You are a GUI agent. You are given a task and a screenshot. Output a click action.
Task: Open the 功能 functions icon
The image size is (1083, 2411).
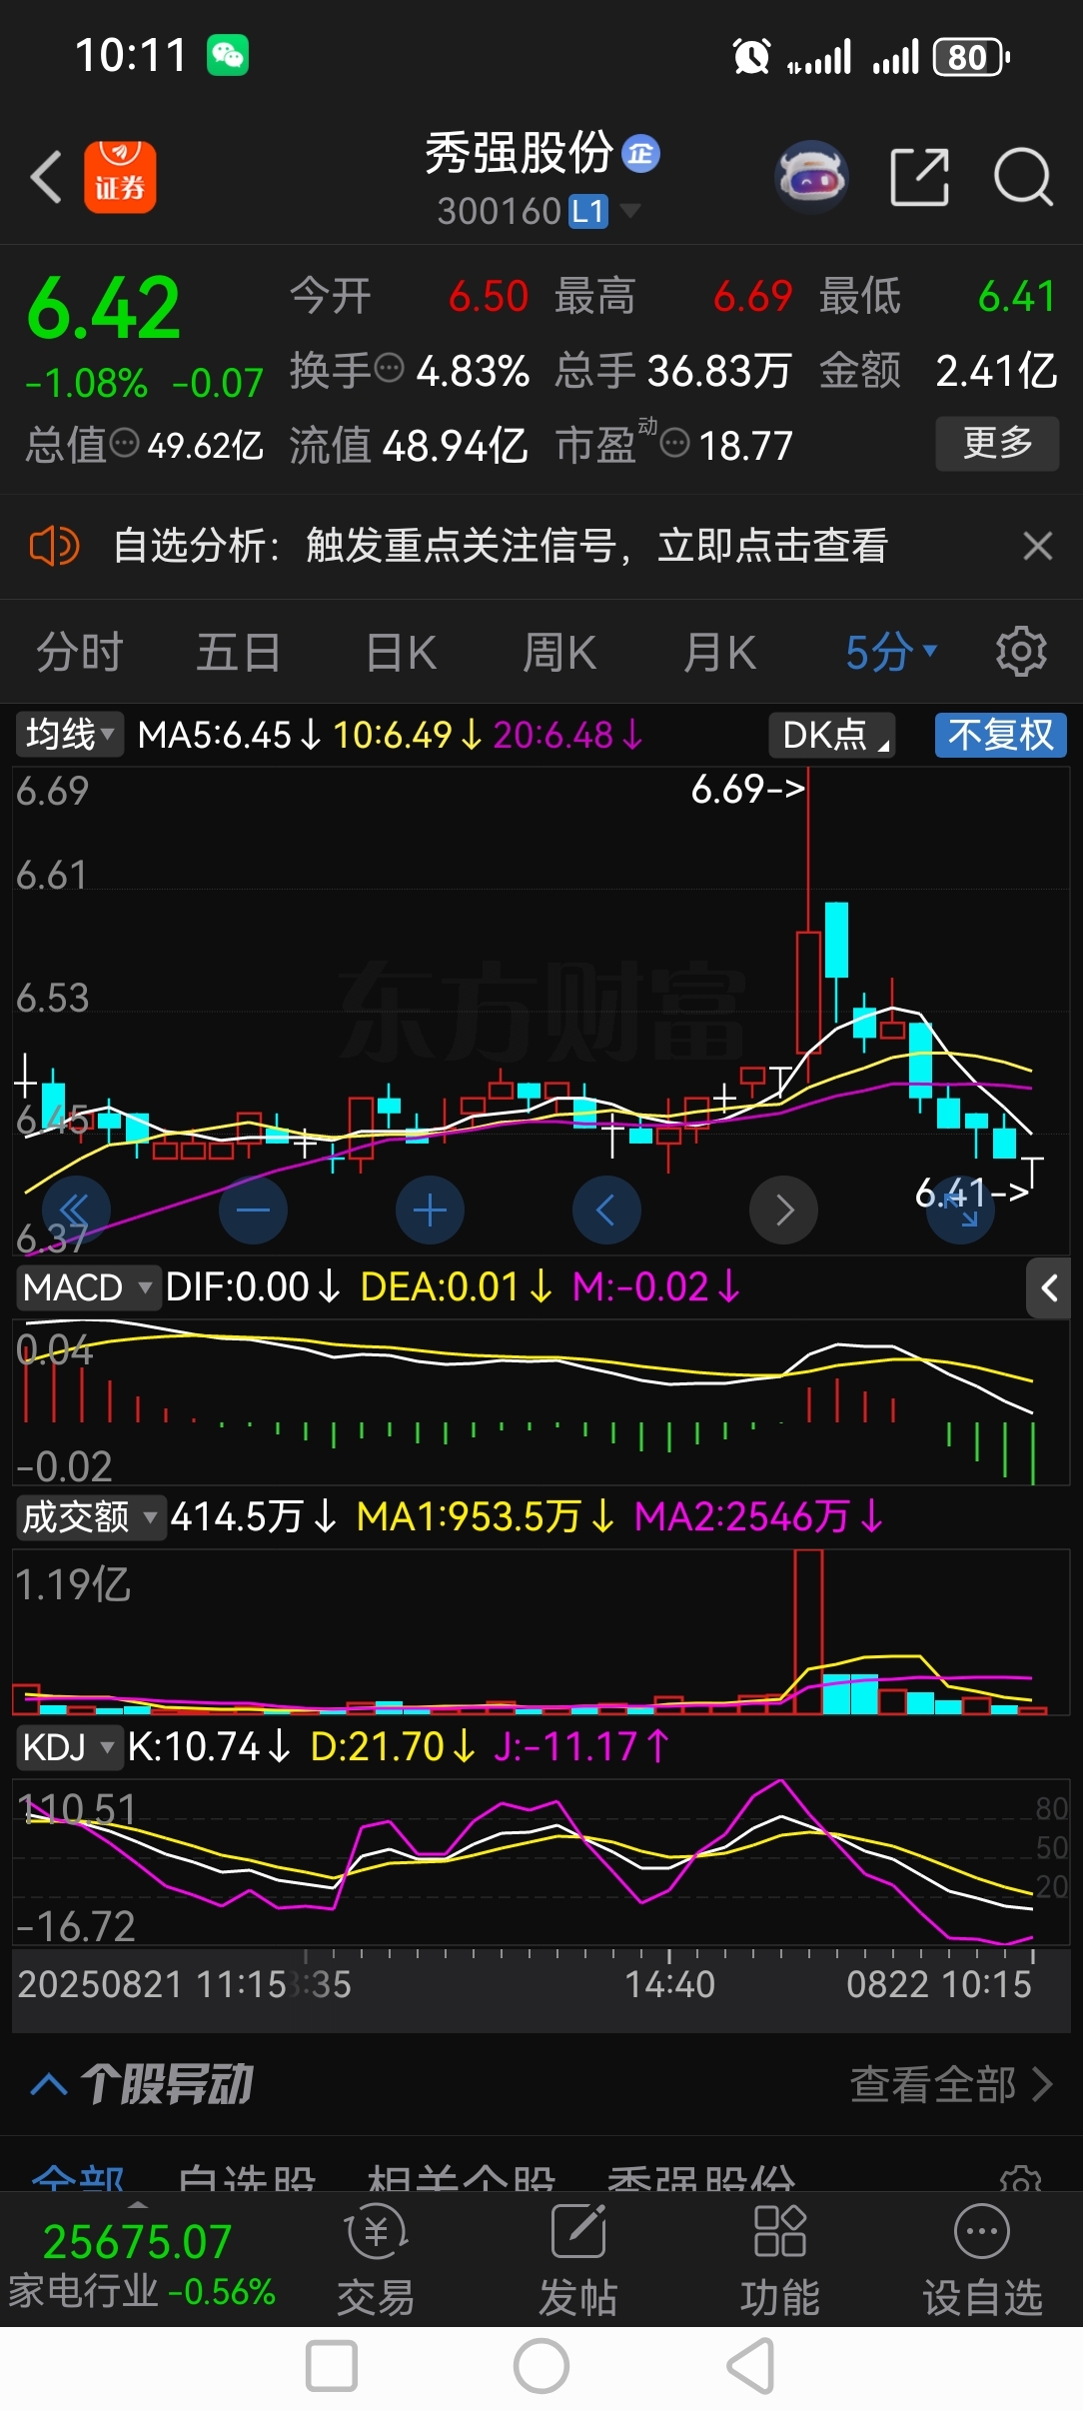tap(780, 2261)
